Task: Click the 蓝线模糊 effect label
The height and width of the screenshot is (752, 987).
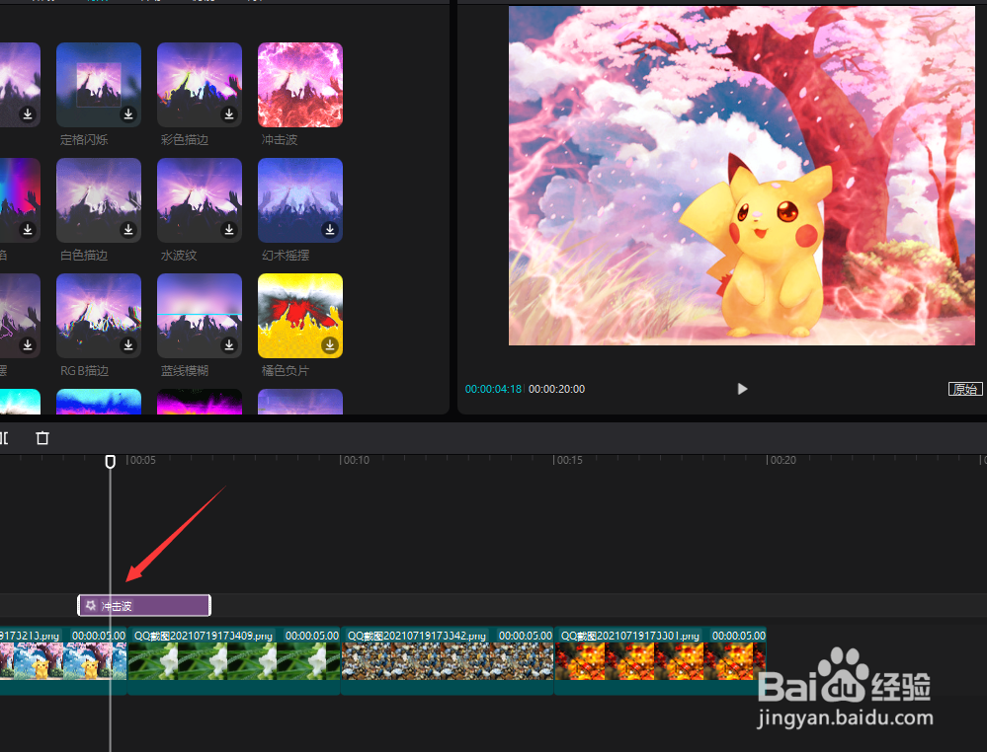Action: click(185, 371)
